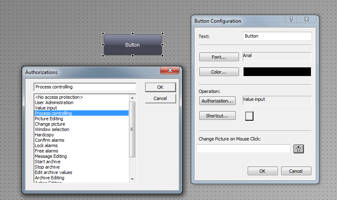Click the black color swatch
This screenshot has width=337, height=200.
tap(277, 72)
